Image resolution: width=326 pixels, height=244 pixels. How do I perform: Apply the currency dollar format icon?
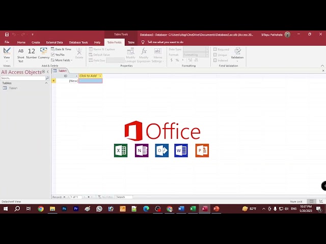[171, 60]
